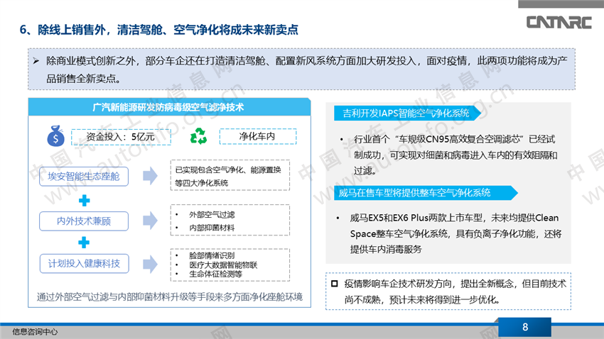Screen dimensions: 604x339
Task: Click bullet text 脸部情绪识别
Action: (x=212, y=255)
